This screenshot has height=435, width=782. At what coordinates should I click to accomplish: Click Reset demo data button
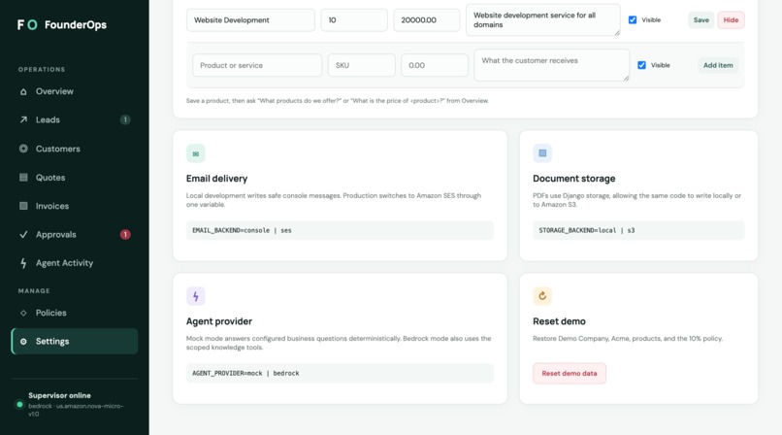click(570, 373)
